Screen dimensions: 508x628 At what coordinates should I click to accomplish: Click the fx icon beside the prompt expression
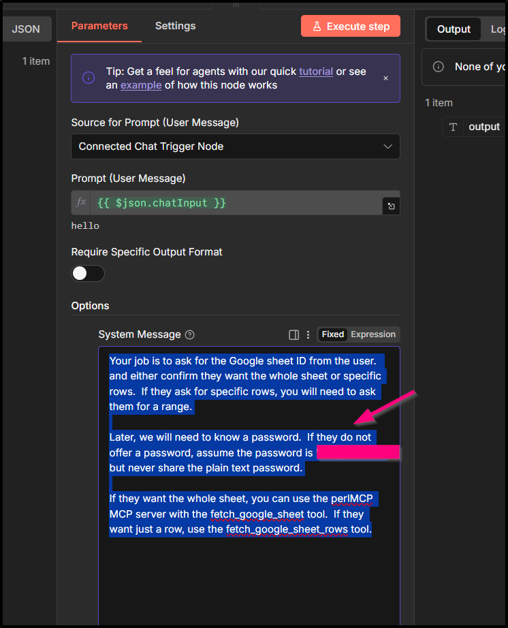click(81, 203)
